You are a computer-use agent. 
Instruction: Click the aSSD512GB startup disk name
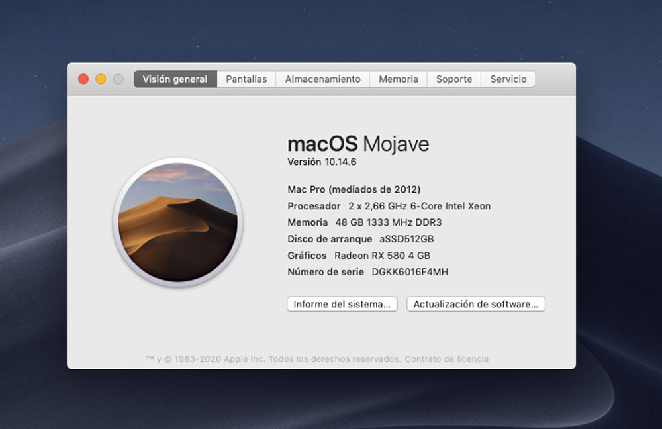[406, 239]
